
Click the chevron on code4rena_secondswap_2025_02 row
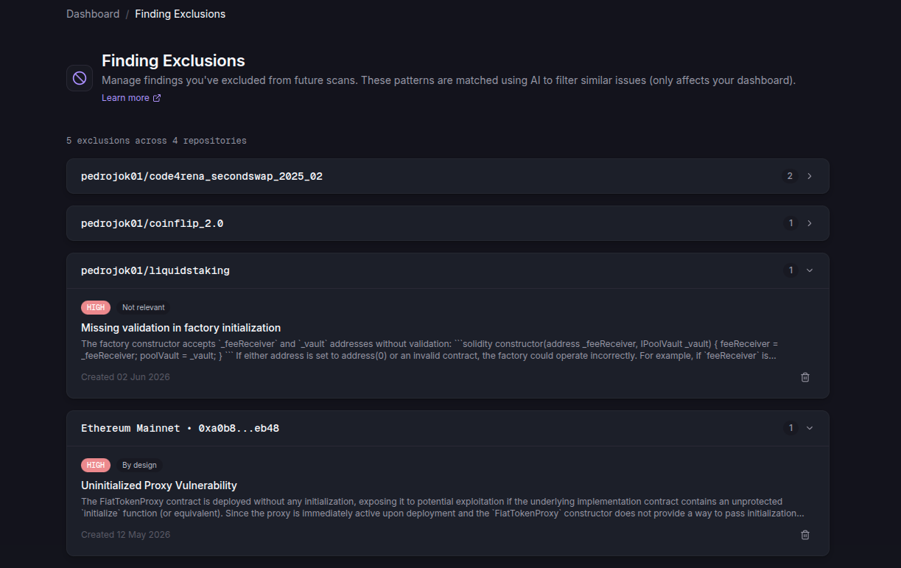(810, 176)
